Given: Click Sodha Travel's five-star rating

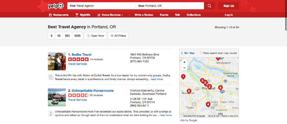Looking at the screenshot, I should click(x=78, y=59).
